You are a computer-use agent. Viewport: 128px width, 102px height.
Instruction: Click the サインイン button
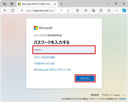[x=85, y=78]
